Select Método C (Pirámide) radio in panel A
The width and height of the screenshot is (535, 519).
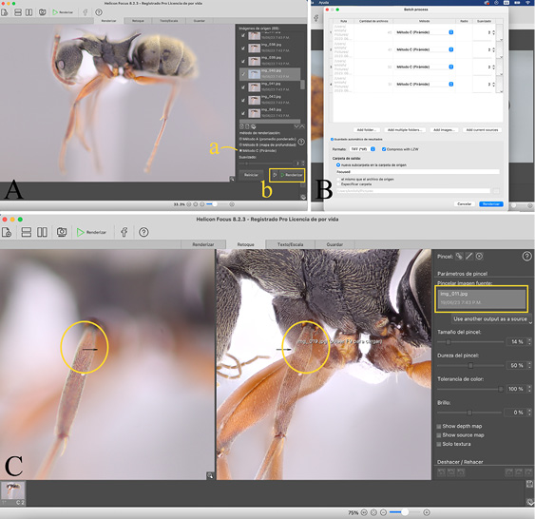(240, 150)
